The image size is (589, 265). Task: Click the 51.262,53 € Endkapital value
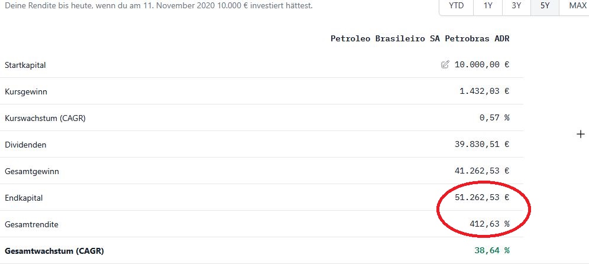click(481, 198)
